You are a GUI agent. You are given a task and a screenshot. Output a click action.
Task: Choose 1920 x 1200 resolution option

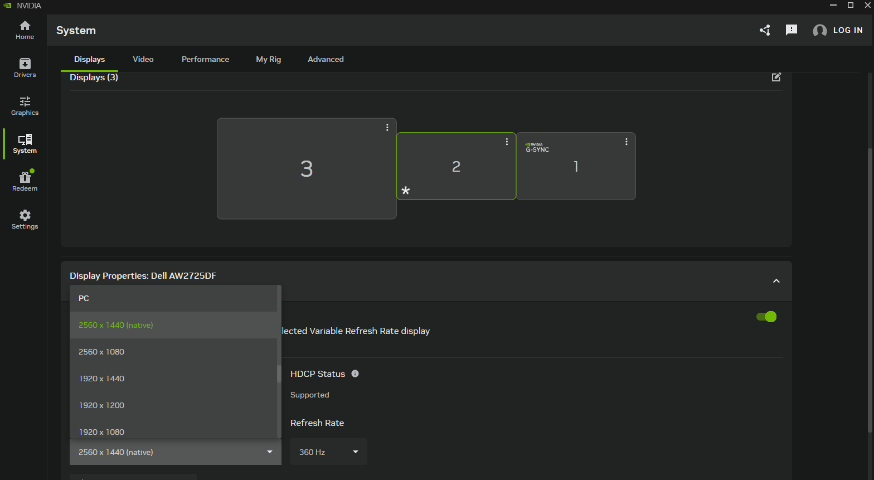pos(173,405)
